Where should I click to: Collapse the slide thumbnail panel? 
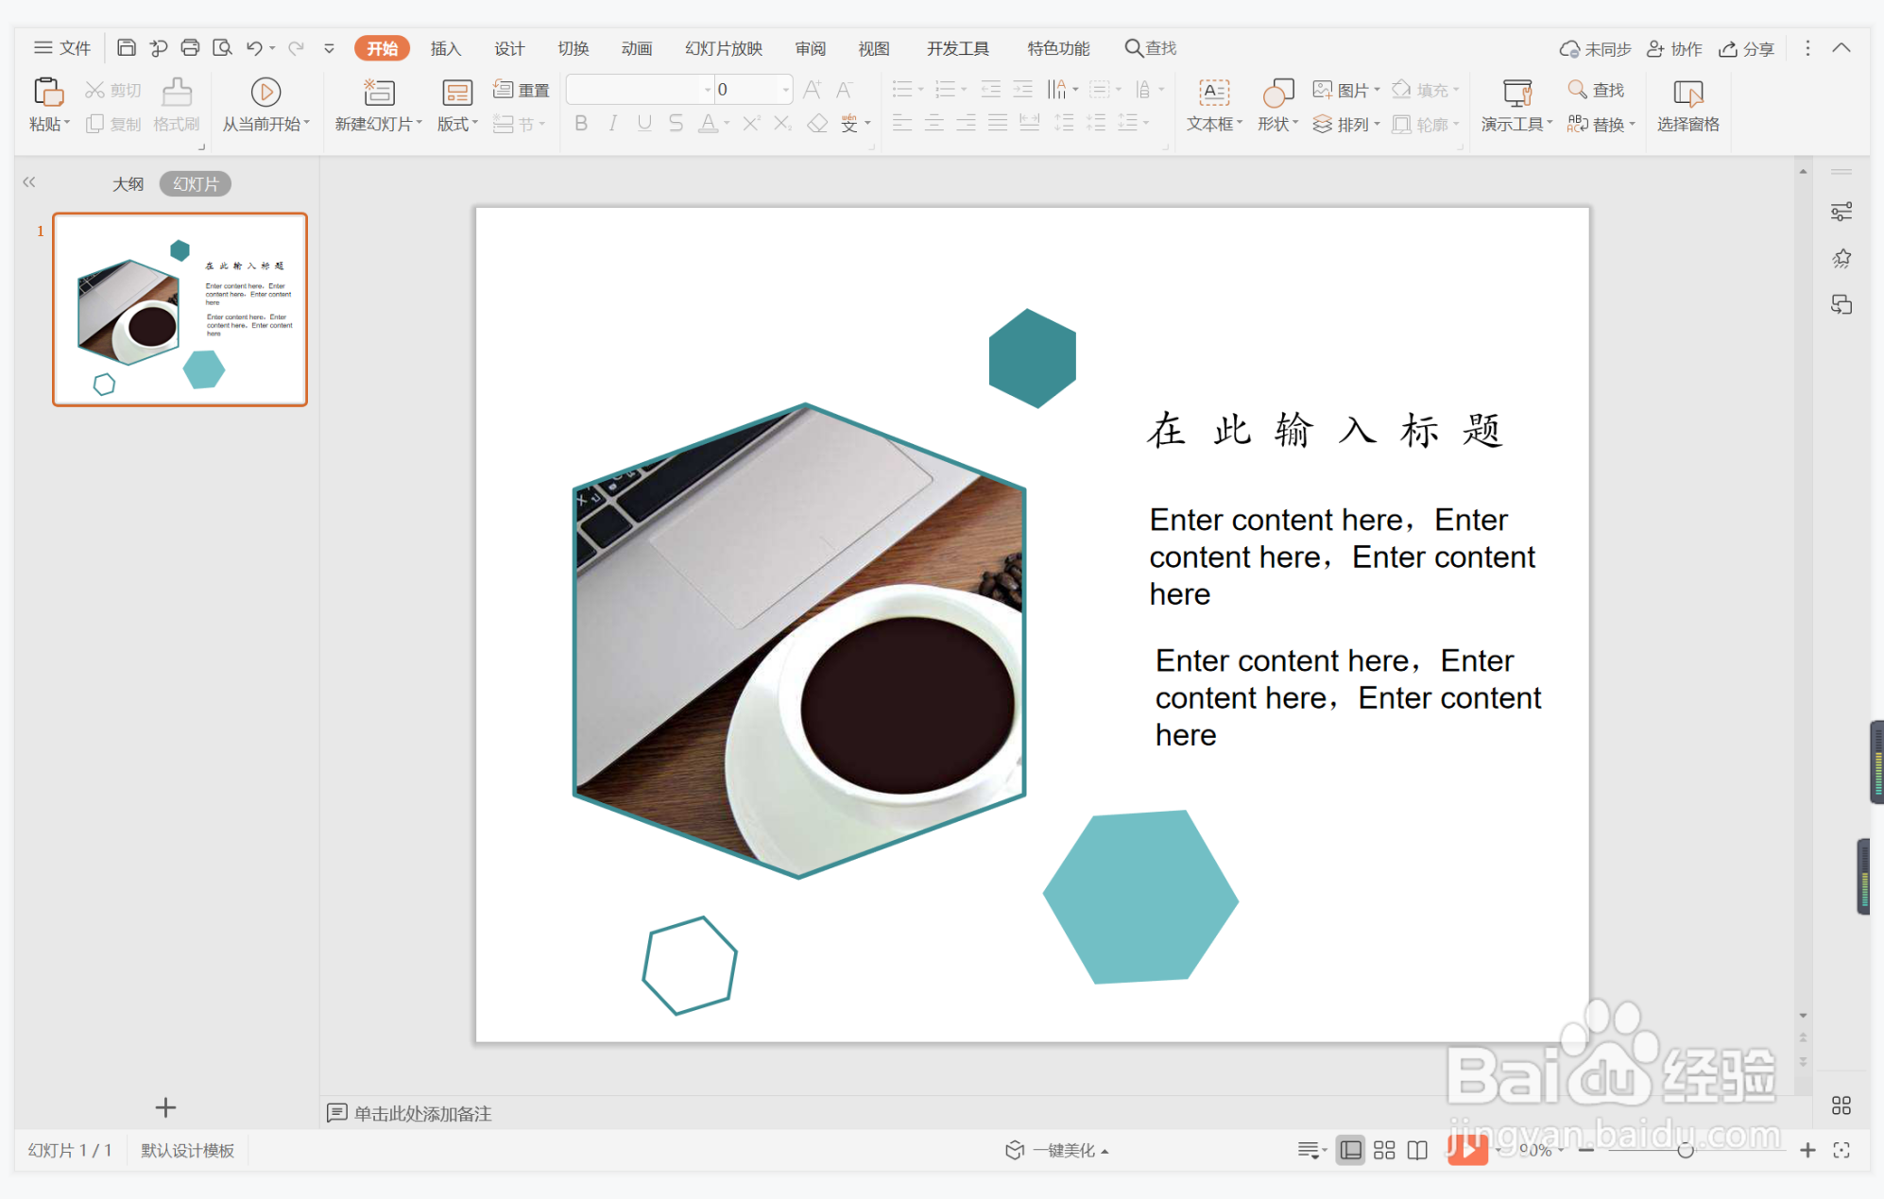[29, 182]
